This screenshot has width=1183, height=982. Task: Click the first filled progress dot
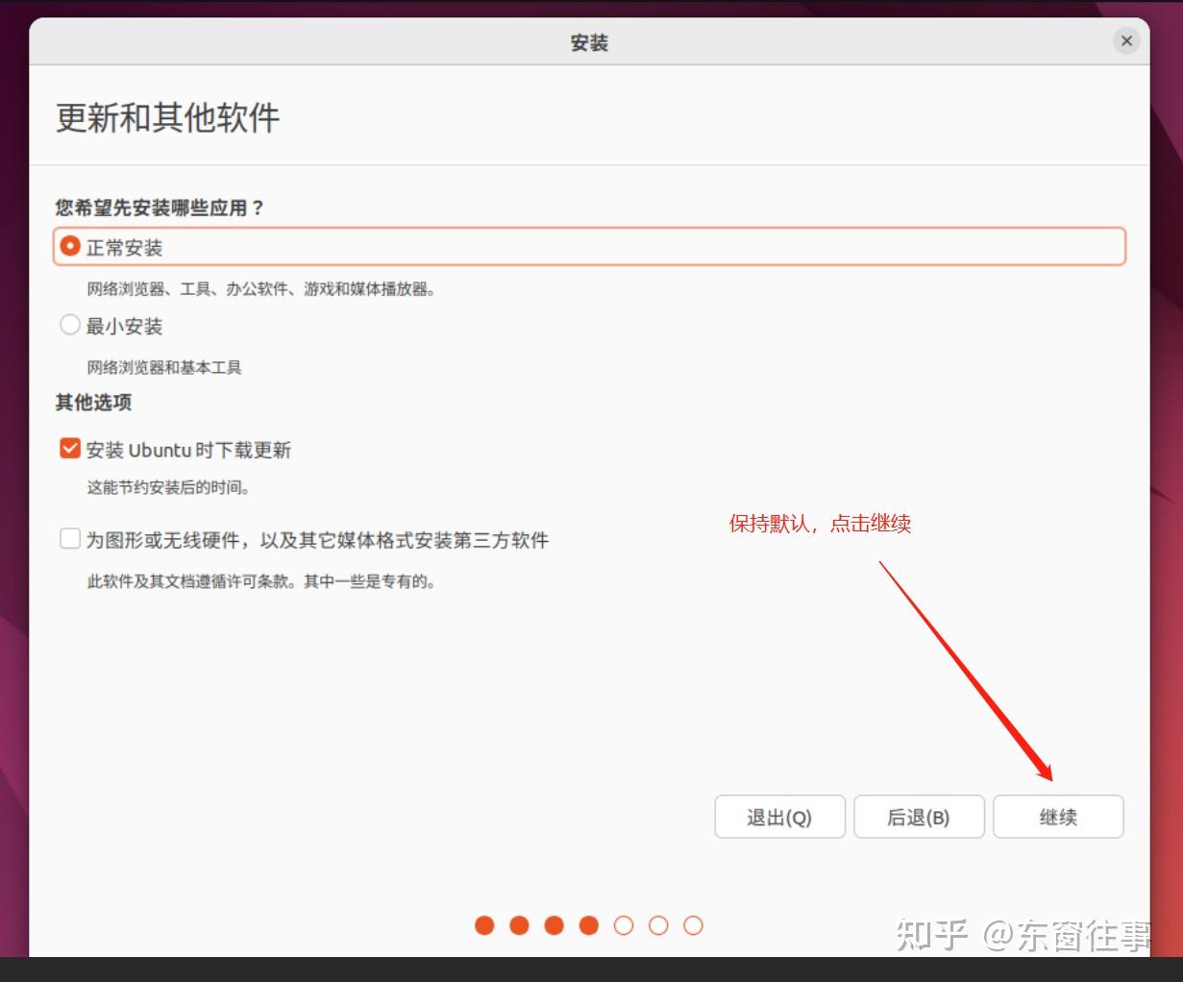484,924
